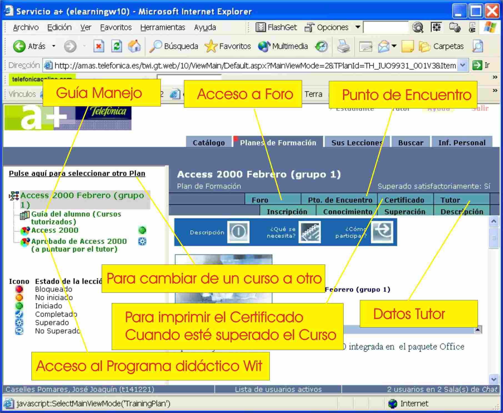Click the '¿Cómo participar?' arrow icon
The height and width of the screenshot is (413, 503).
382,232
